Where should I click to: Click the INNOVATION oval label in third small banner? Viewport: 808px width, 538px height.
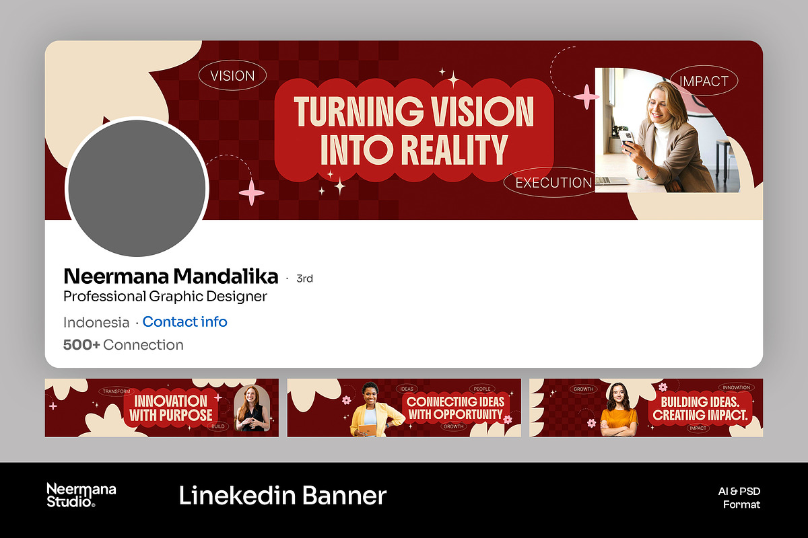point(736,387)
